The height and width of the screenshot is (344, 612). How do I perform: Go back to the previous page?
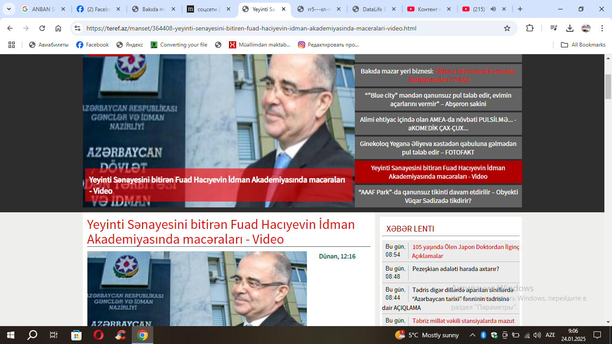[10, 28]
